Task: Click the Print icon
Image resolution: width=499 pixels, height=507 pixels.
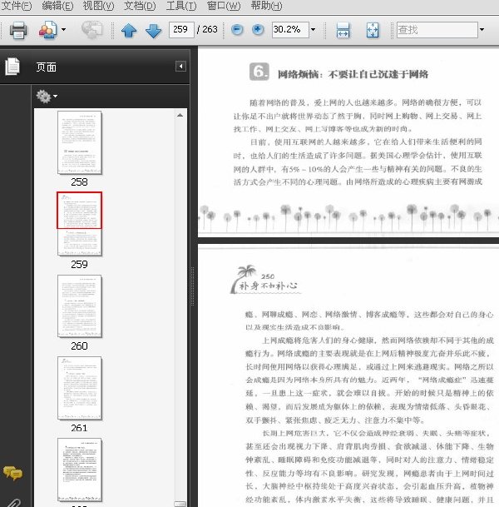Action: coord(18,30)
